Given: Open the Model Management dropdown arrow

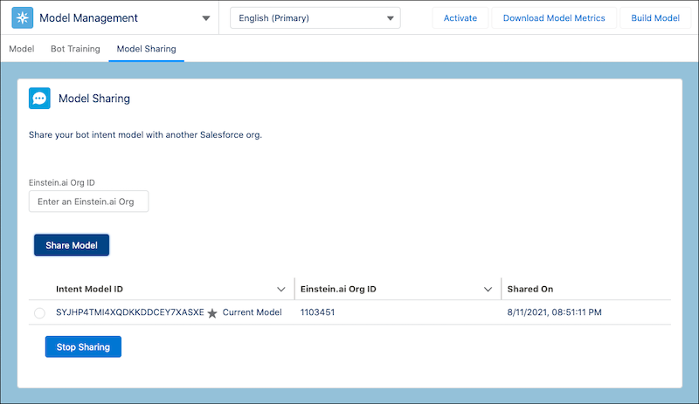Looking at the screenshot, I should pyautogui.click(x=206, y=18).
